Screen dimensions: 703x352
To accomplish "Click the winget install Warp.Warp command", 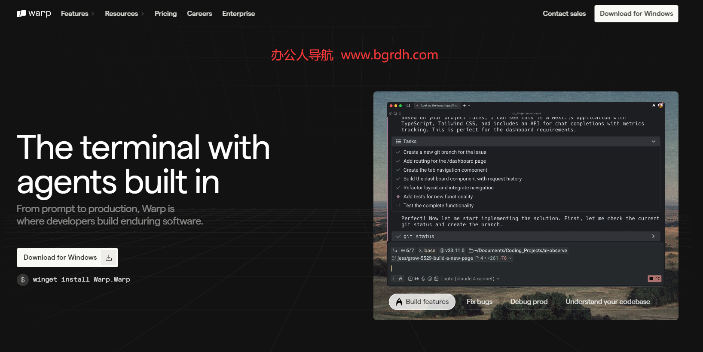I will pyautogui.click(x=82, y=279).
